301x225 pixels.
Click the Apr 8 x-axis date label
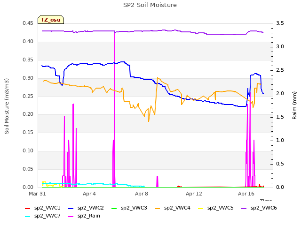pos(142,194)
